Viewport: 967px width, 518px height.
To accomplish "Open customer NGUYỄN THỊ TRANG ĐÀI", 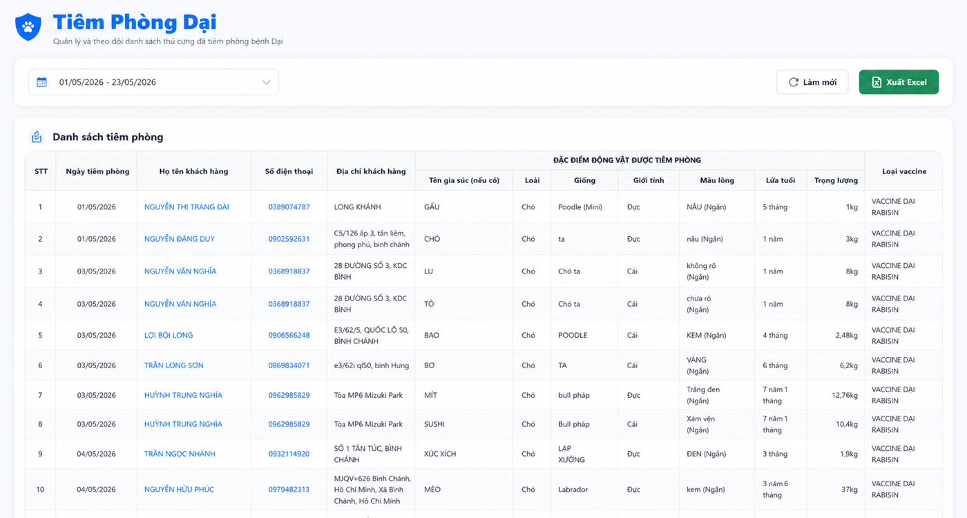I will 186,207.
